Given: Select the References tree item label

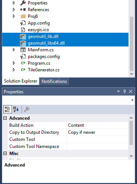Looking at the screenshot, I should click(38, 10).
